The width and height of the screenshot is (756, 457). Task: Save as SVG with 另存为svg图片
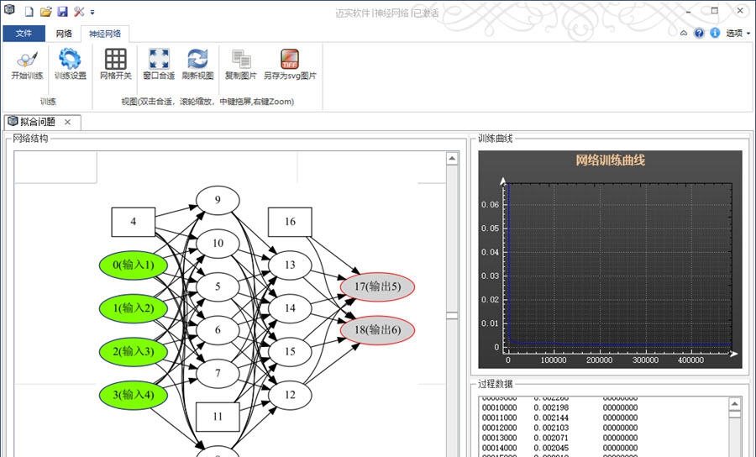coord(290,65)
